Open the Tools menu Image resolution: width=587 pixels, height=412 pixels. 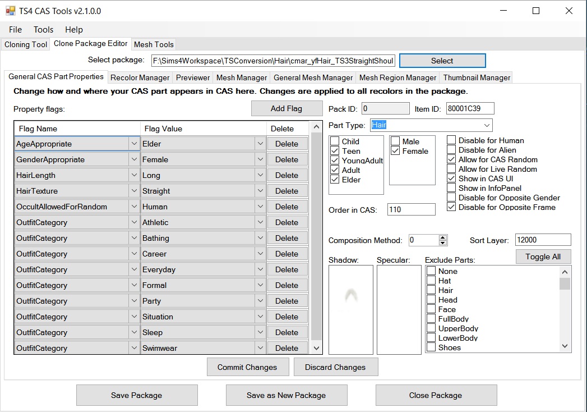43,30
